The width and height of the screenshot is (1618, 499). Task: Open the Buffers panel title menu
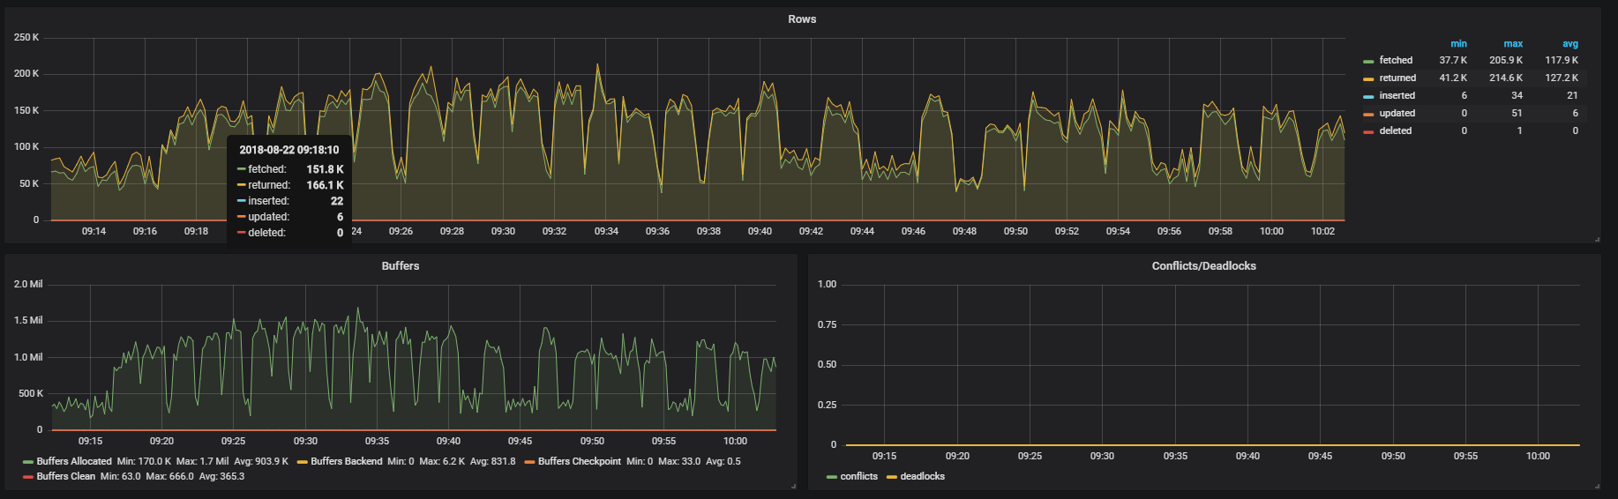(401, 266)
